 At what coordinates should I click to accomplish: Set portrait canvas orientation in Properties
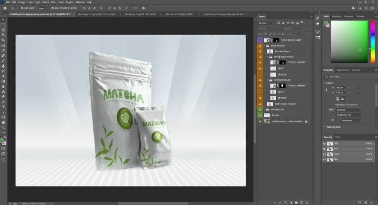tap(338, 99)
